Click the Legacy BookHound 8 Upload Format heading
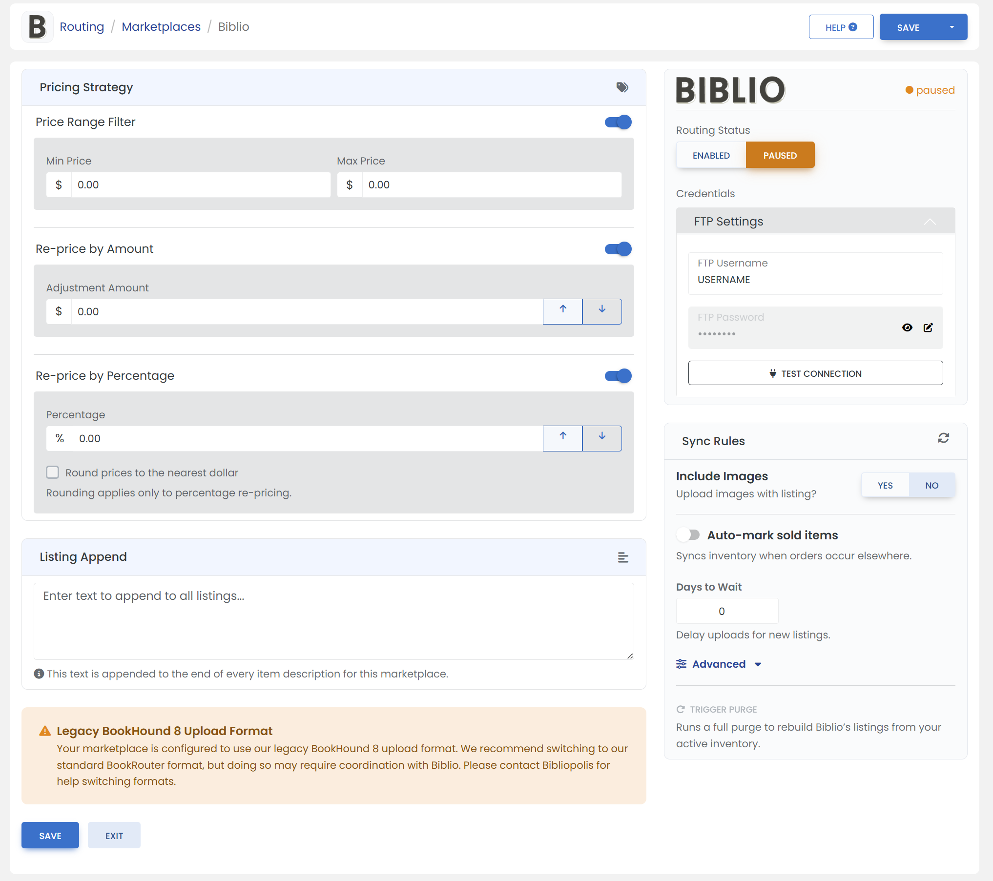This screenshot has width=993, height=881. pos(164,731)
